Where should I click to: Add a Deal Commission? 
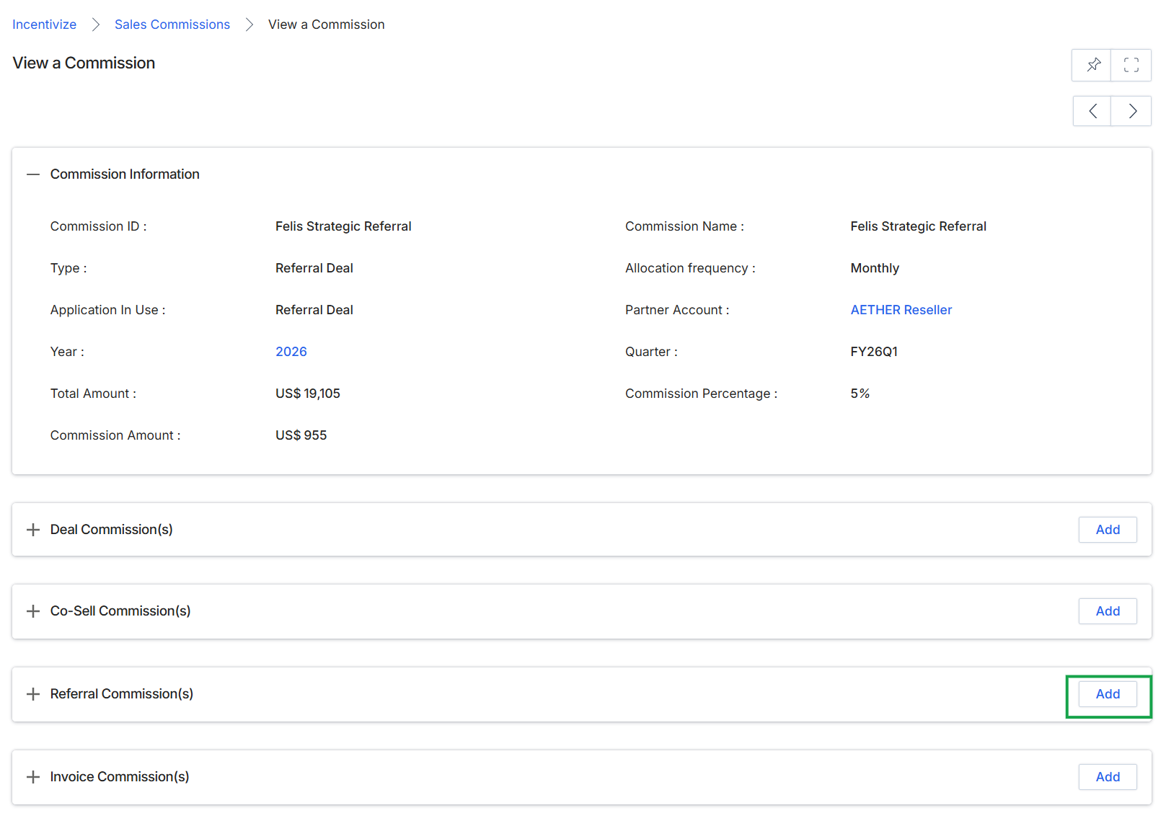(1108, 530)
